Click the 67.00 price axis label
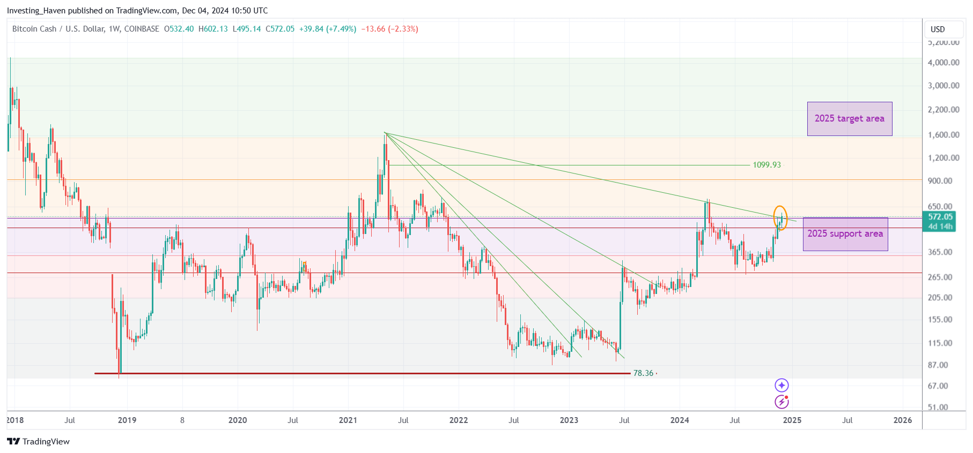This screenshot has height=453, width=973. click(x=938, y=386)
